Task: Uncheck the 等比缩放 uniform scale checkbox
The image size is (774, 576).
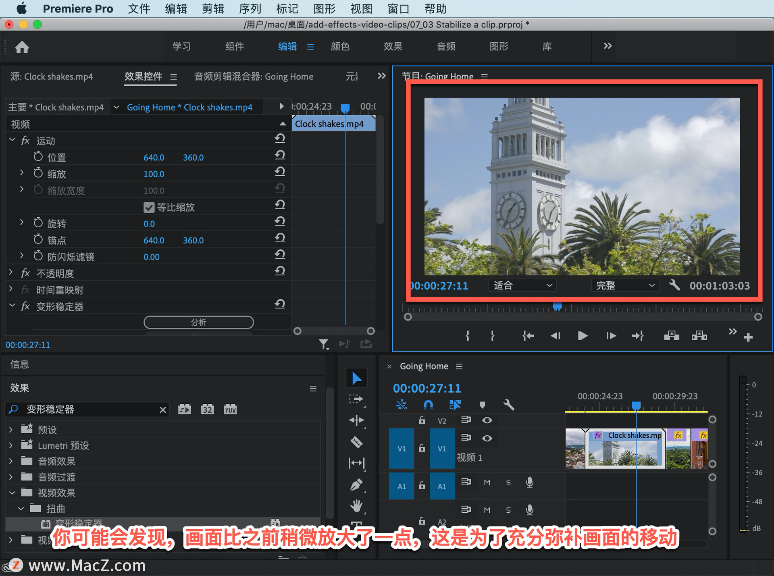Action: click(149, 208)
